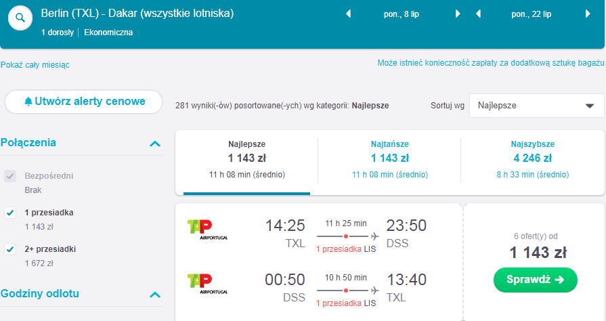Click the plane icon on 10 h 50 min leg
This screenshot has height=321, width=606.
click(374, 290)
